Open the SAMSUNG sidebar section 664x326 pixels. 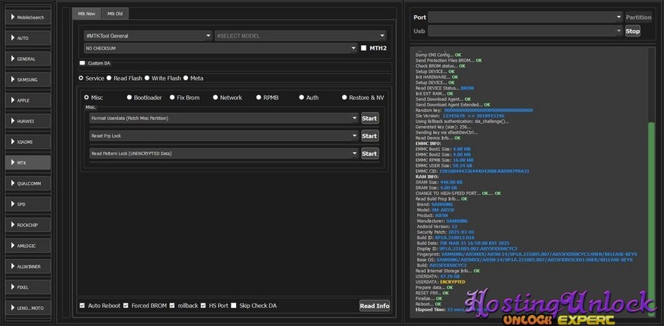[28, 80]
